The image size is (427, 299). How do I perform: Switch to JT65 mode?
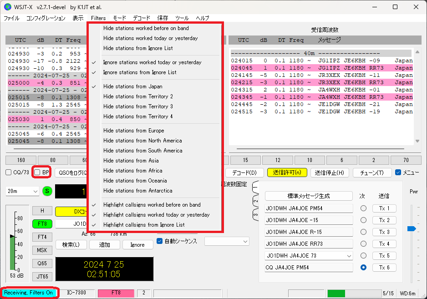click(x=42, y=276)
